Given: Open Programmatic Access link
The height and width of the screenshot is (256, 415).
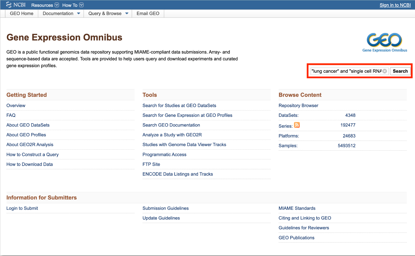Looking at the screenshot, I should [x=165, y=154].
